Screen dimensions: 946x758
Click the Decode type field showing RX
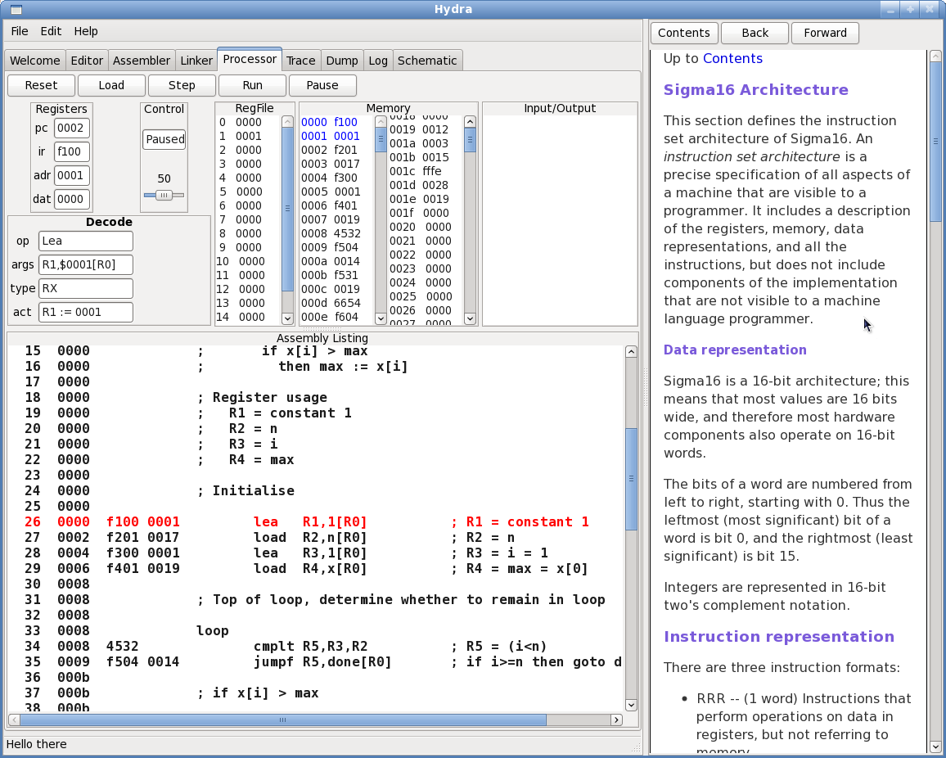[x=86, y=288]
